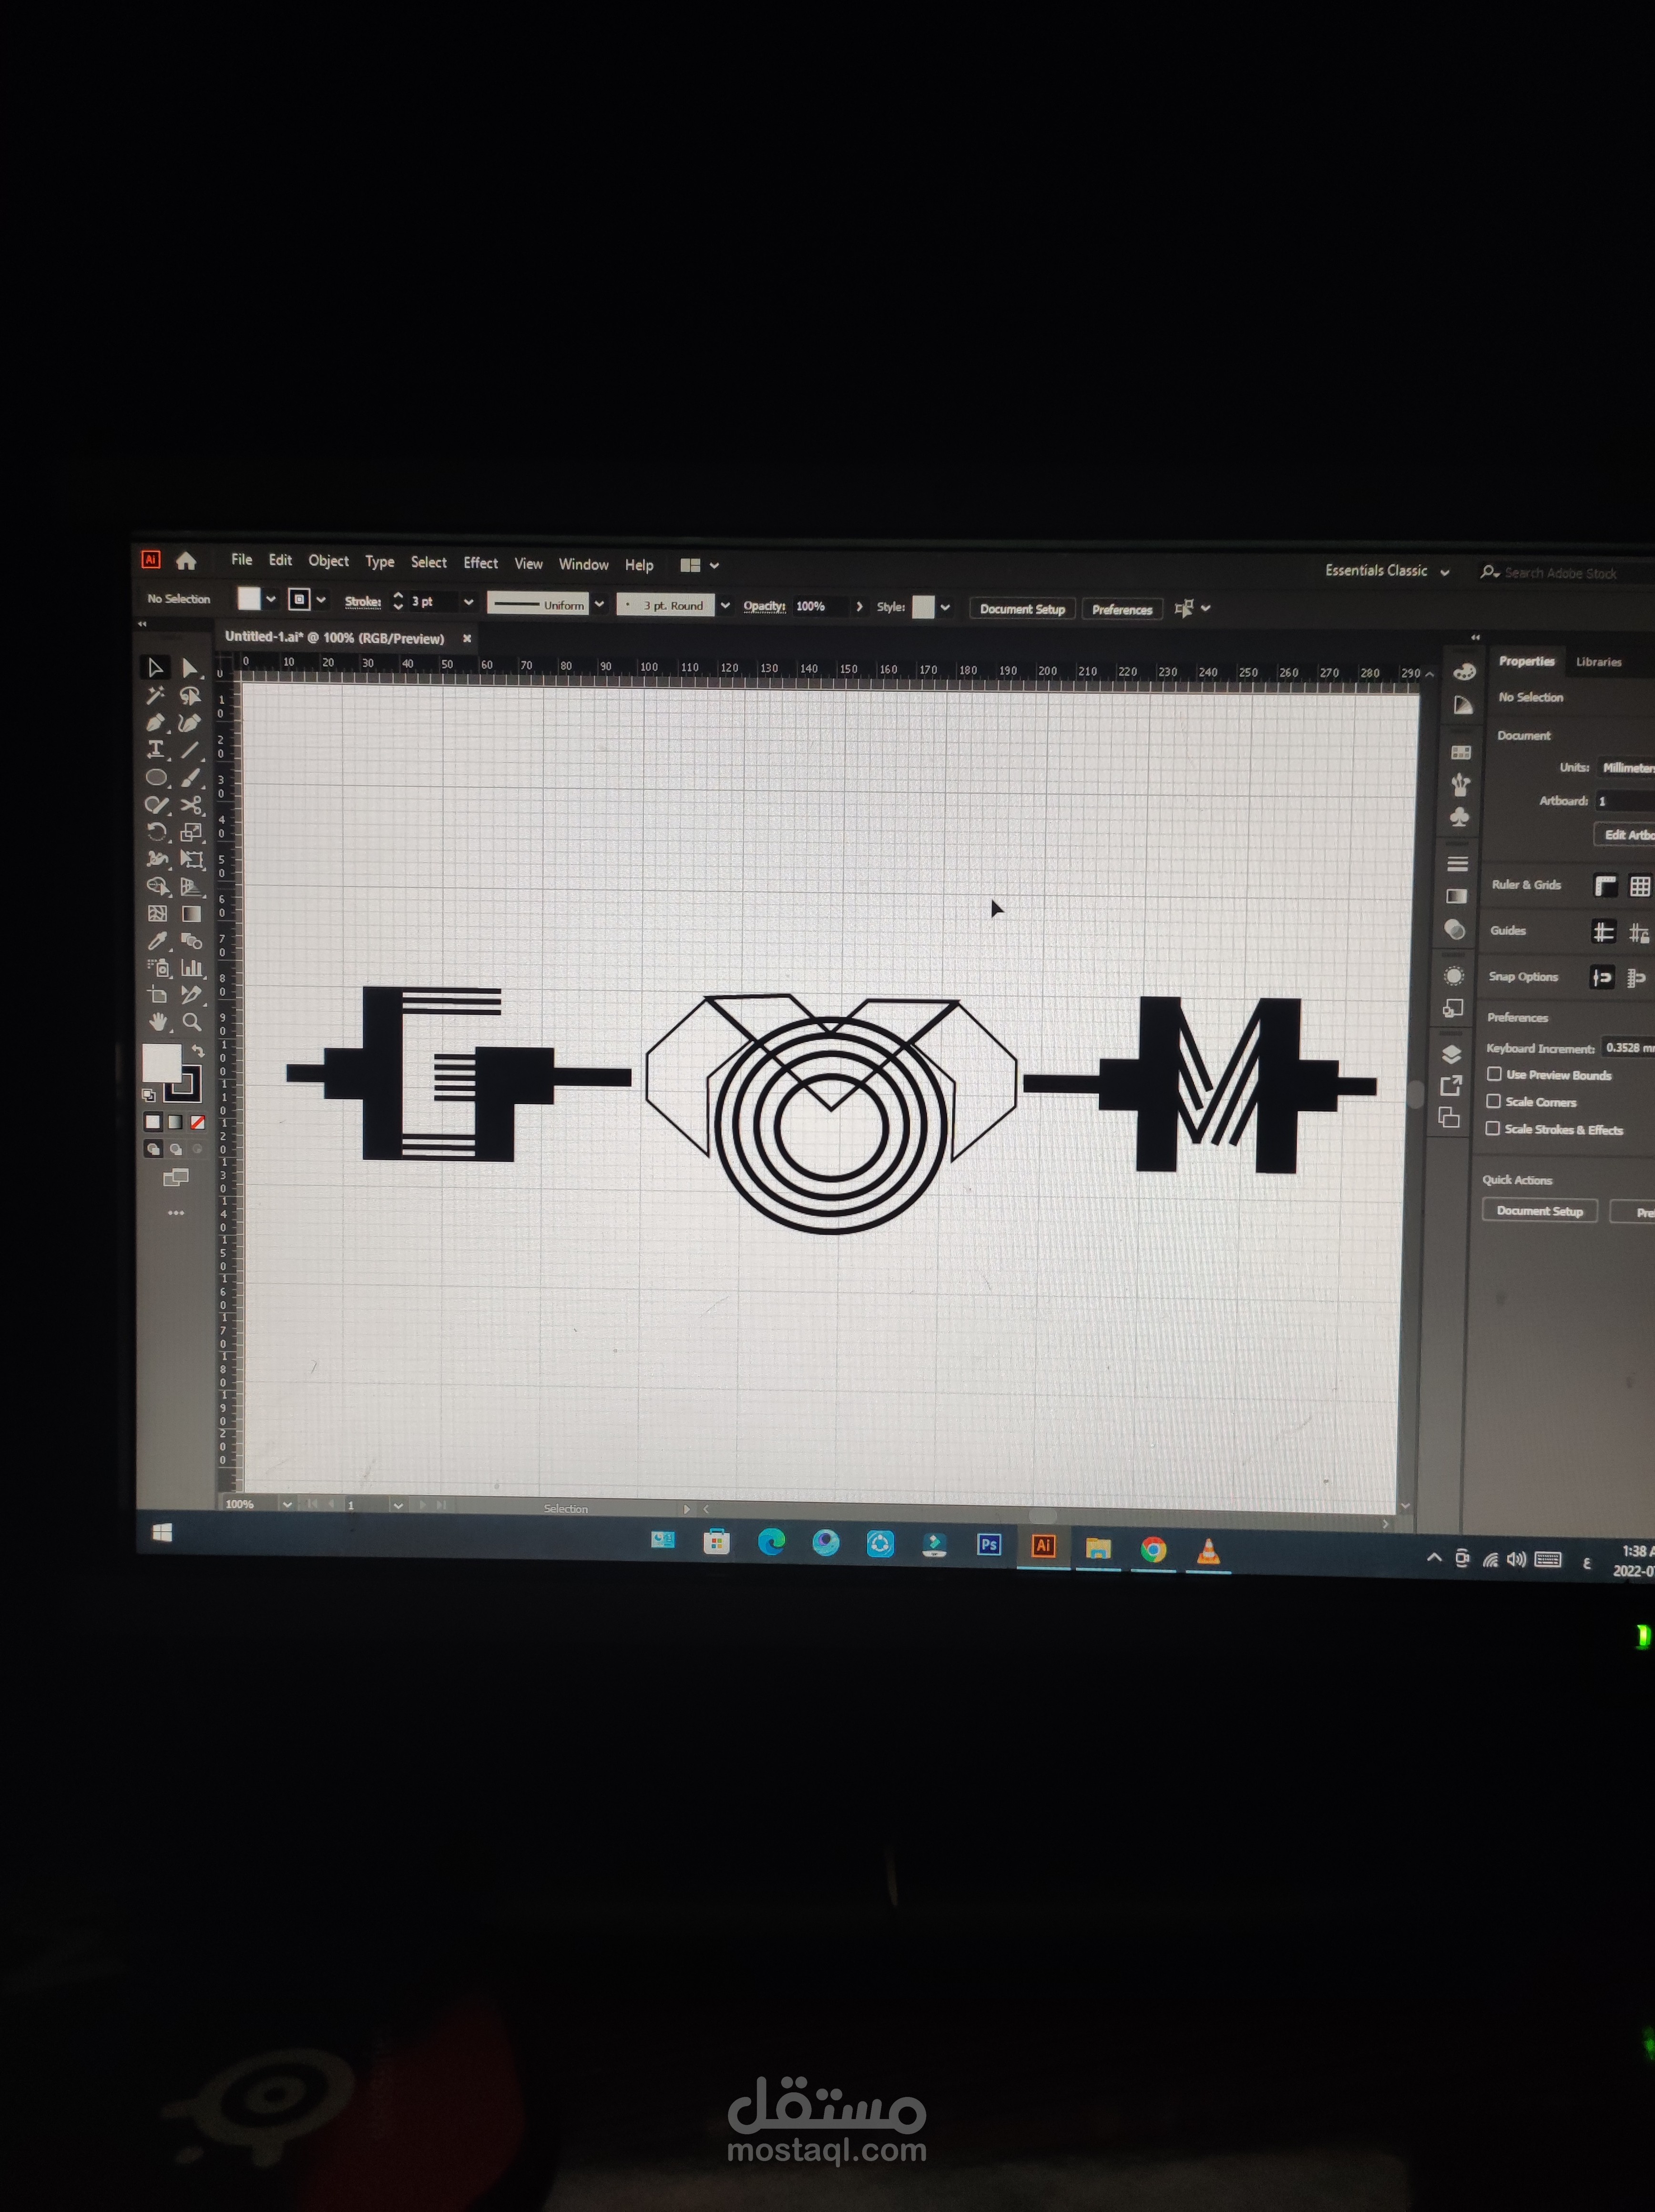The height and width of the screenshot is (2212, 1655).
Task: Open the Effect menu
Action: click(480, 563)
